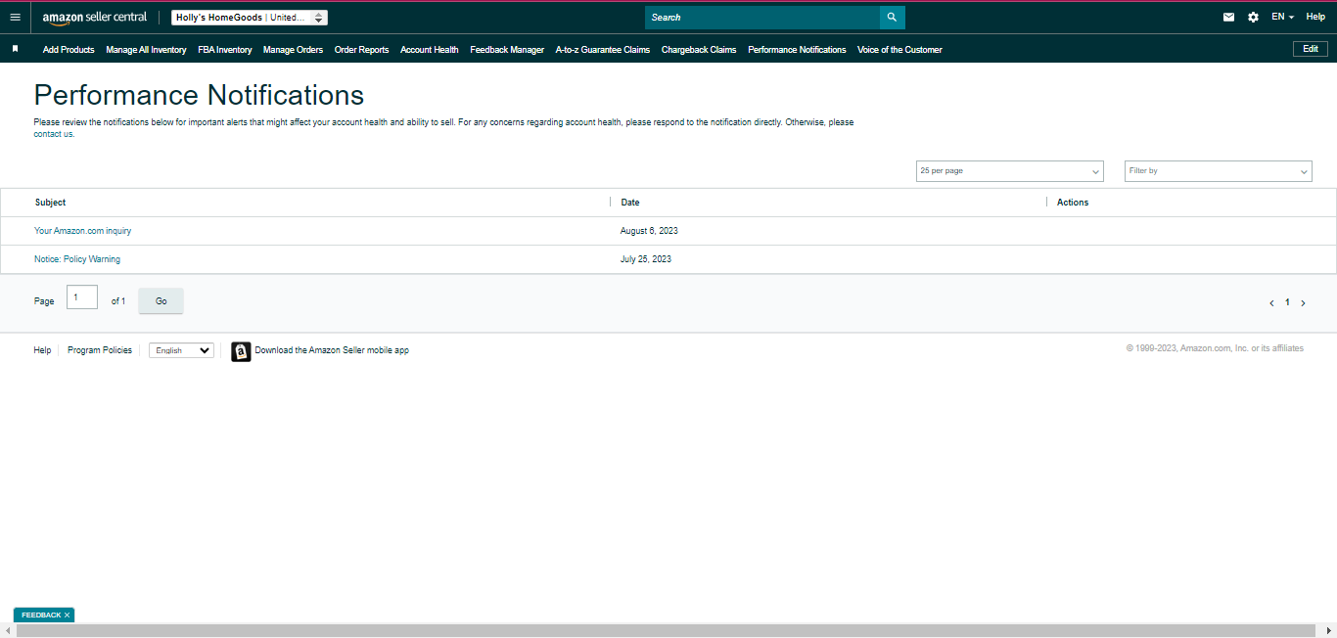Click the Actions column header
This screenshot has width=1337, height=638.
(x=1073, y=203)
